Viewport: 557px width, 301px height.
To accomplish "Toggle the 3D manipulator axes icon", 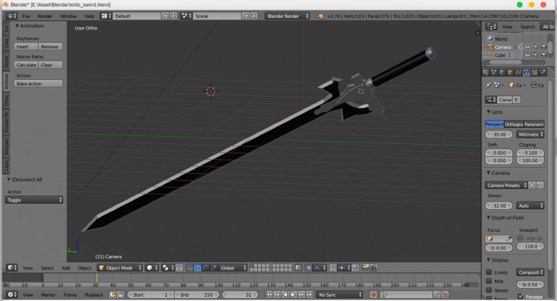I will (x=189, y=268).
